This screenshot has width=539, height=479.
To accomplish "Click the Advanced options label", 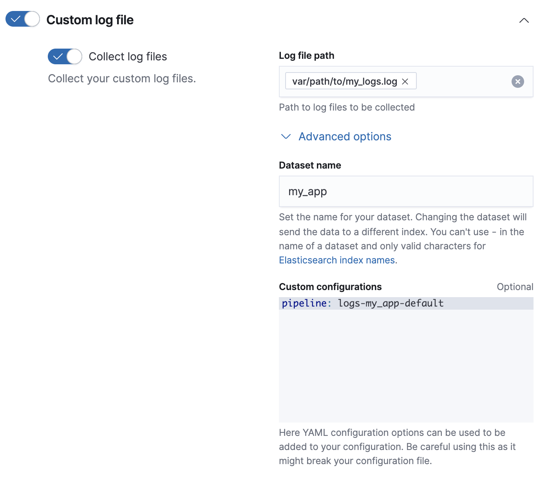I will click(x=345, y=137).
